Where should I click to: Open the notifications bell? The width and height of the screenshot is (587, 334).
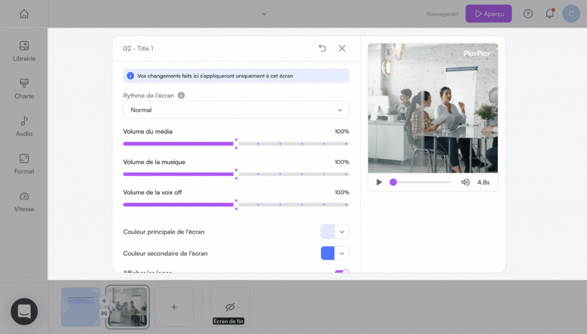point(550,14)
